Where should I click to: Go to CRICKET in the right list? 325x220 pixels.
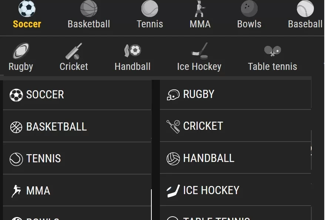click(x=235, y=126)
